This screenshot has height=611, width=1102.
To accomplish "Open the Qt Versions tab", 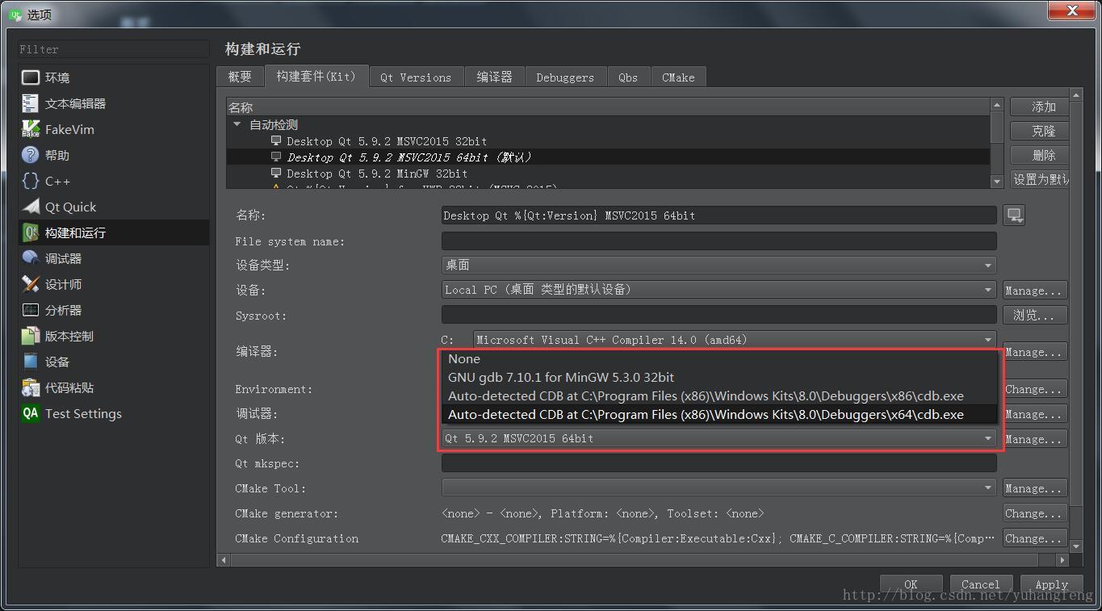I will coord(416,77).
